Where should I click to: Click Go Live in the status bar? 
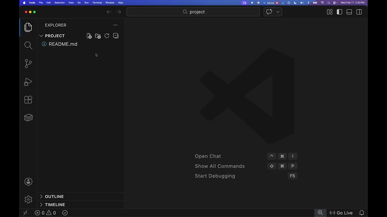(341, 213)
